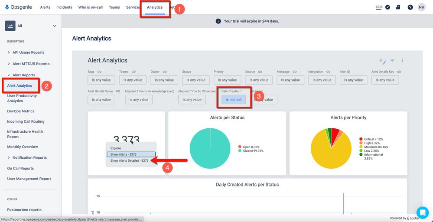
Task: Toggle the dashboard filters icon
Action: 392,60
